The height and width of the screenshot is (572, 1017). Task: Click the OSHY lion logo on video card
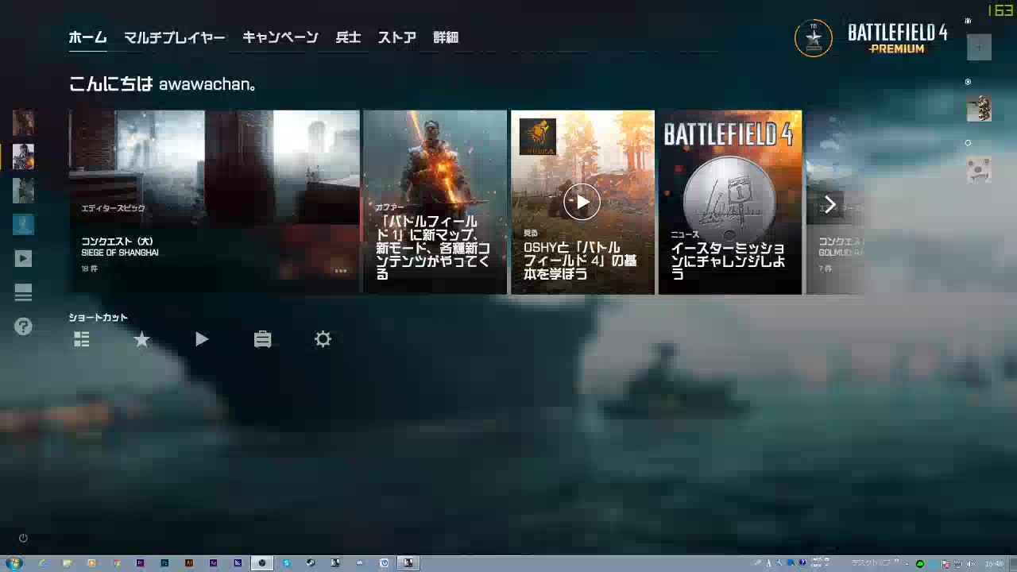click(x=538, y=136)
